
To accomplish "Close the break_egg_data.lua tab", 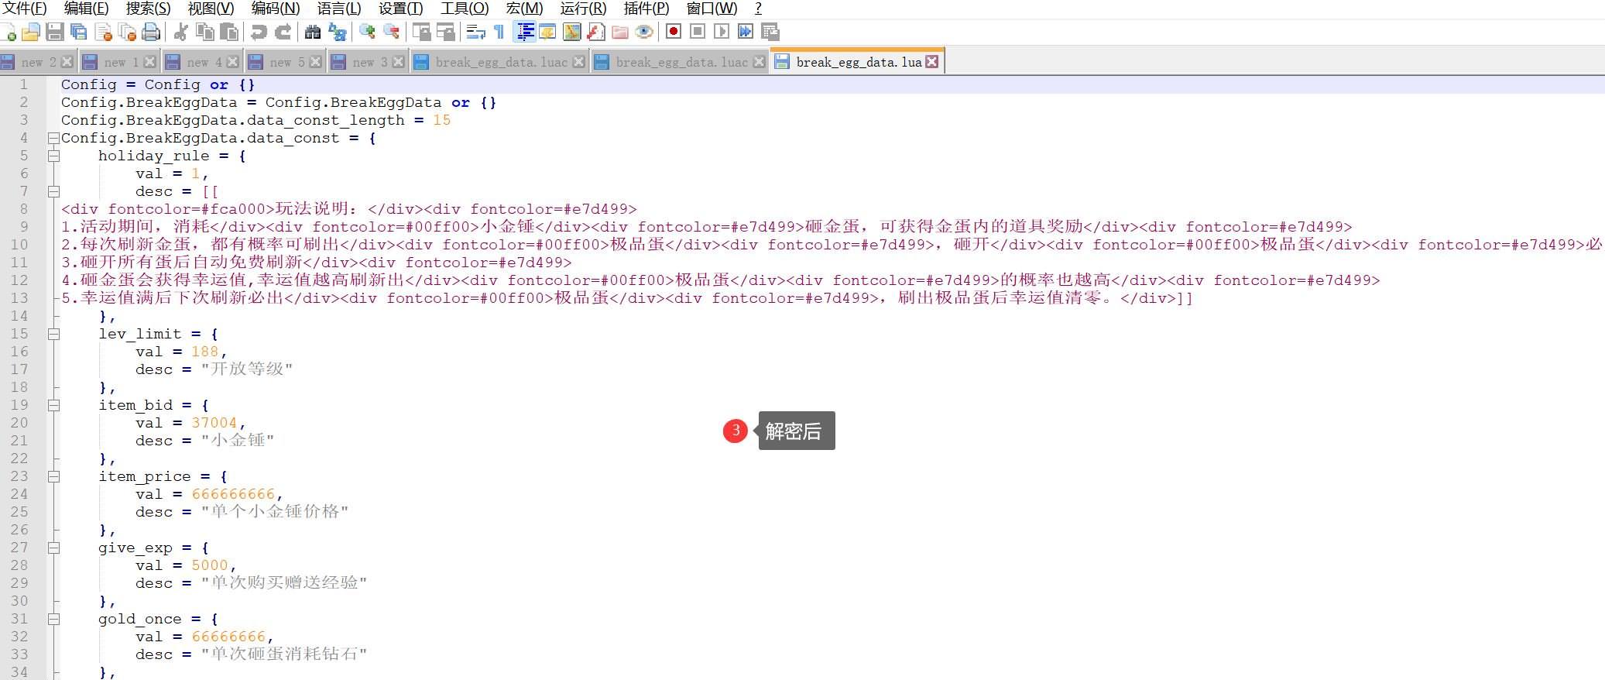I will pyautogui.click(x=932, y=62).
